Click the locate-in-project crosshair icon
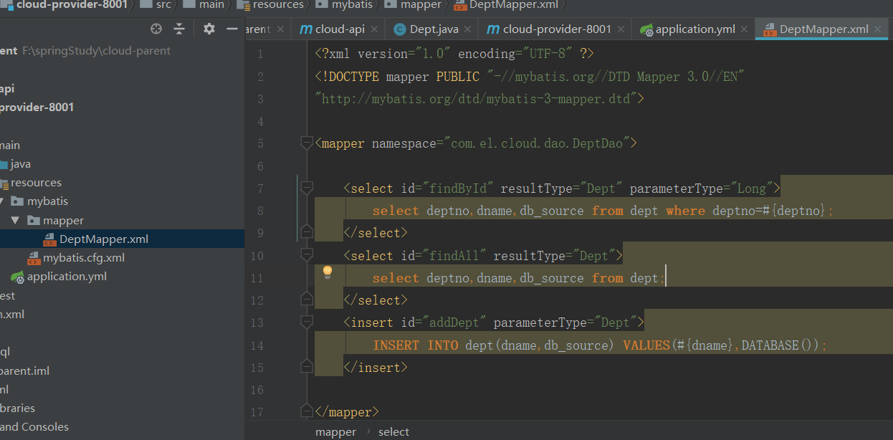This screenshot has height=440, width=893. 156,29
